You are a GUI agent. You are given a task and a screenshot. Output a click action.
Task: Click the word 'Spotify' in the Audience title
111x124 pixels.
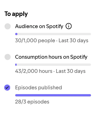point(55,27)
